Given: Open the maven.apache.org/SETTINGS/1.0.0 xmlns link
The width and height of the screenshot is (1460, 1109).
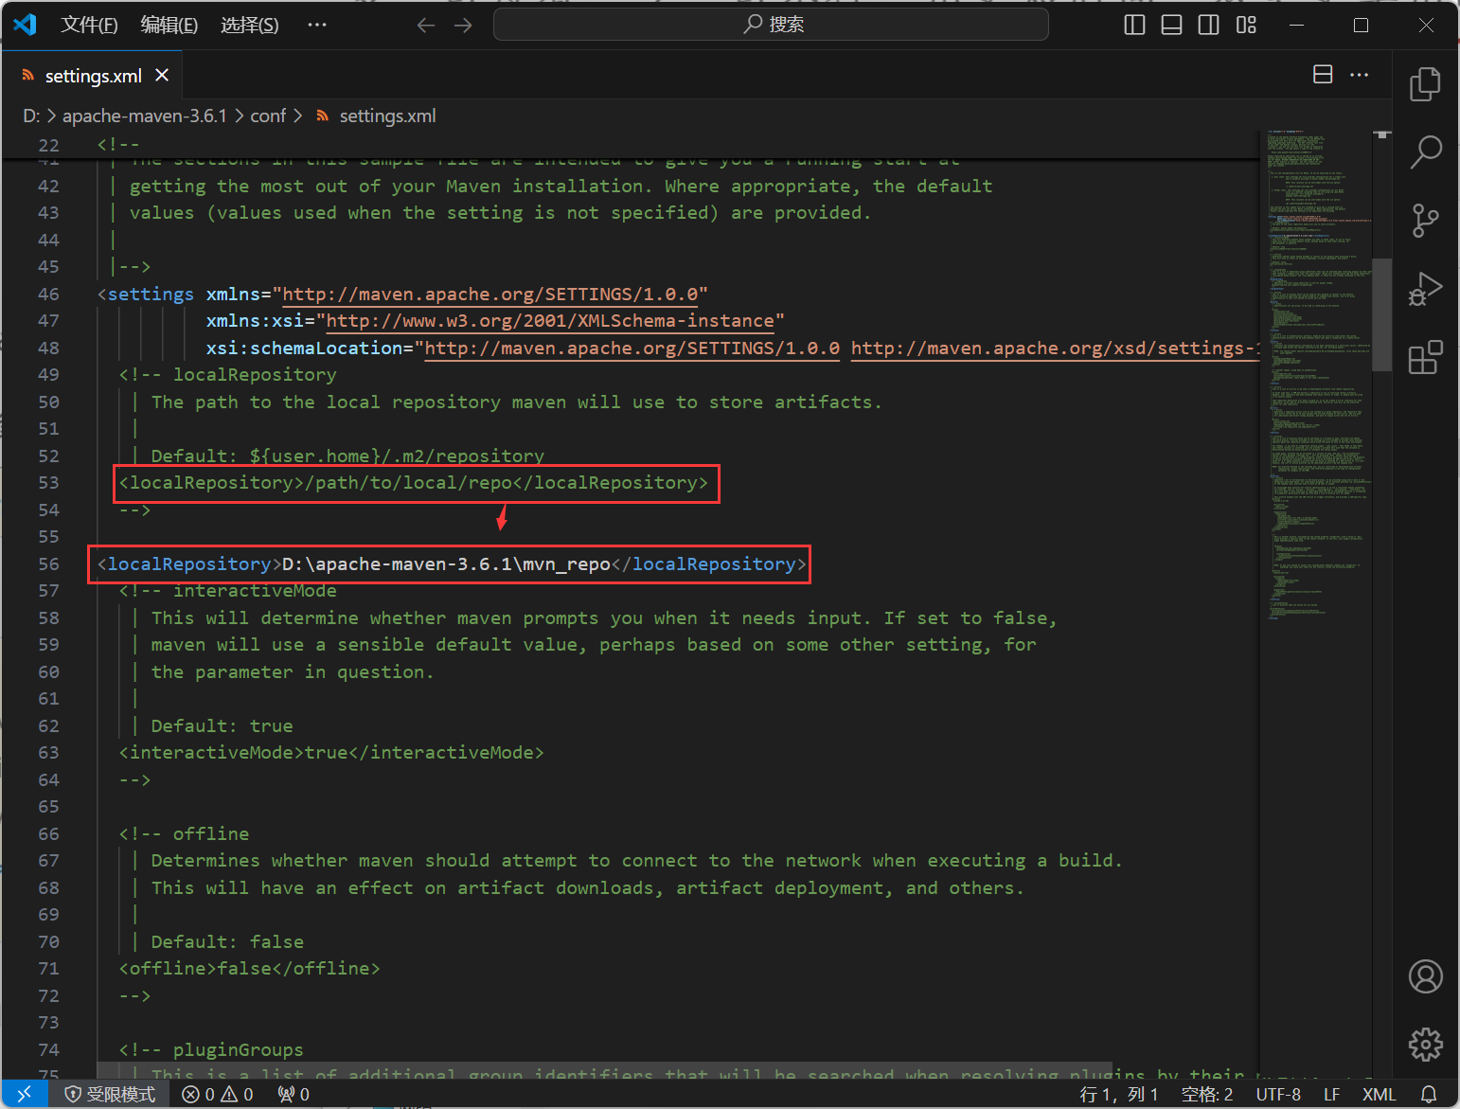Looking at the screenshot, I should pos(490,295).
